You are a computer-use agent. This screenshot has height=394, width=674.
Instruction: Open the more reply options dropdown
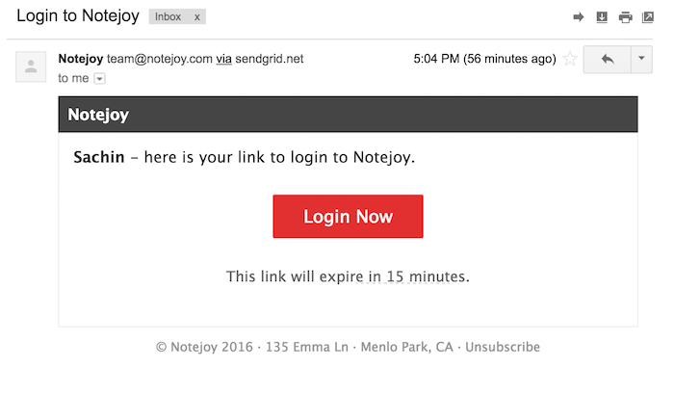click(642, 59)
